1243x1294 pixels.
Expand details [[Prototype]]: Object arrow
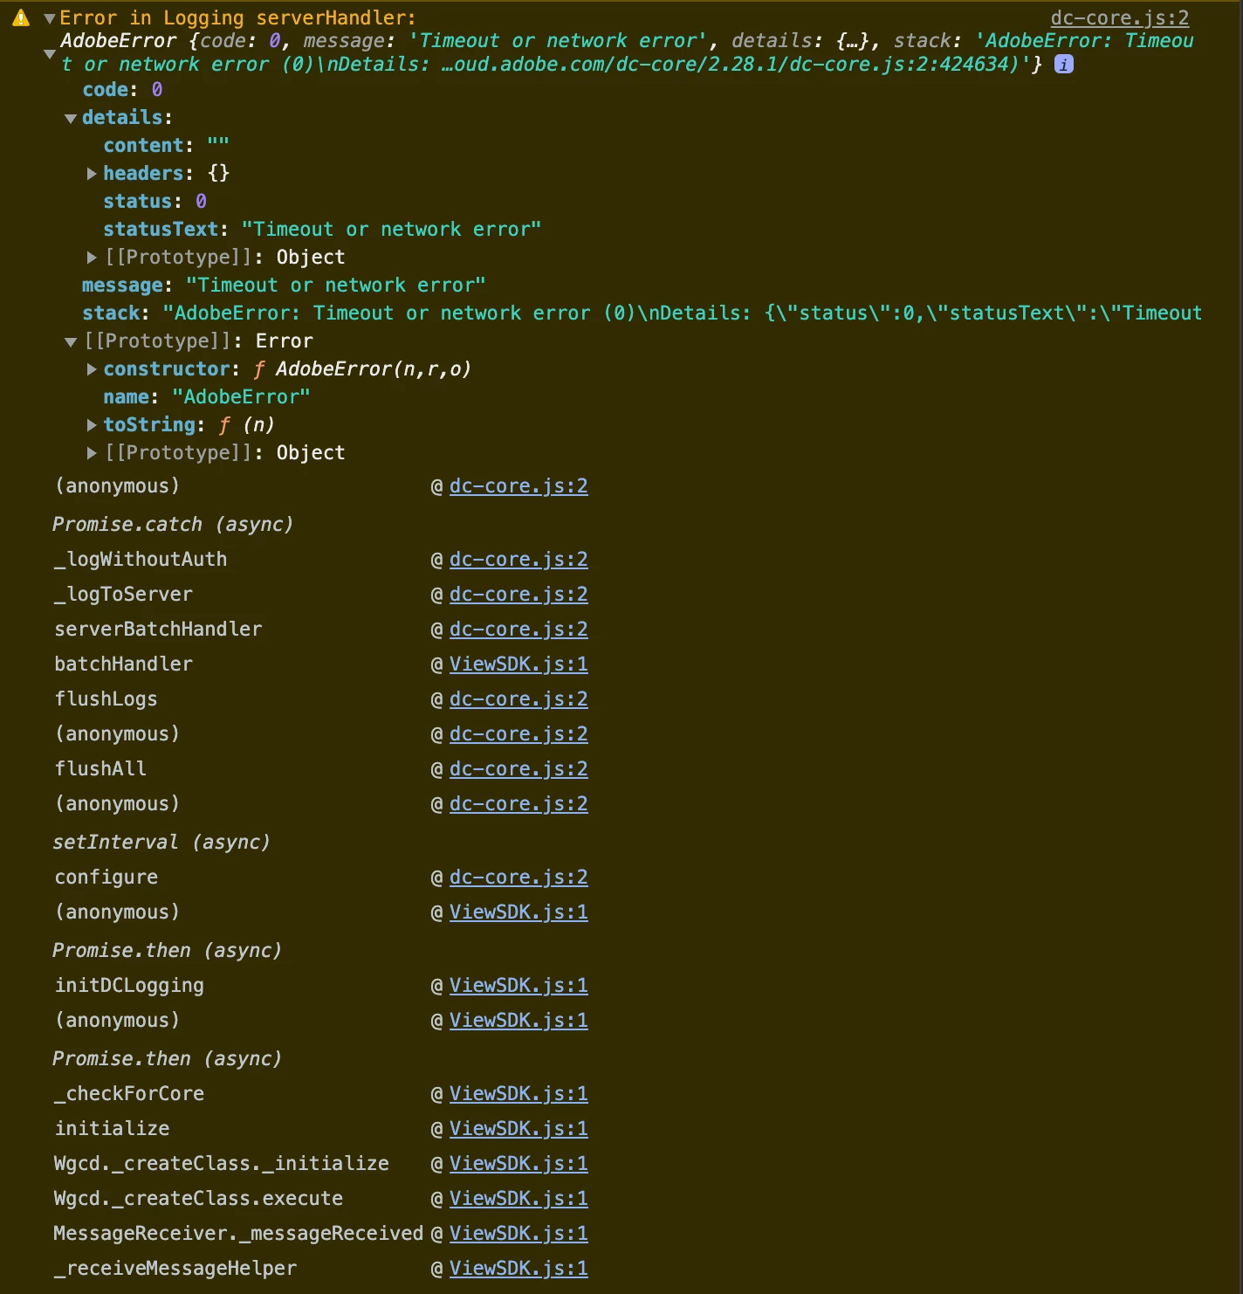(92, 258)
